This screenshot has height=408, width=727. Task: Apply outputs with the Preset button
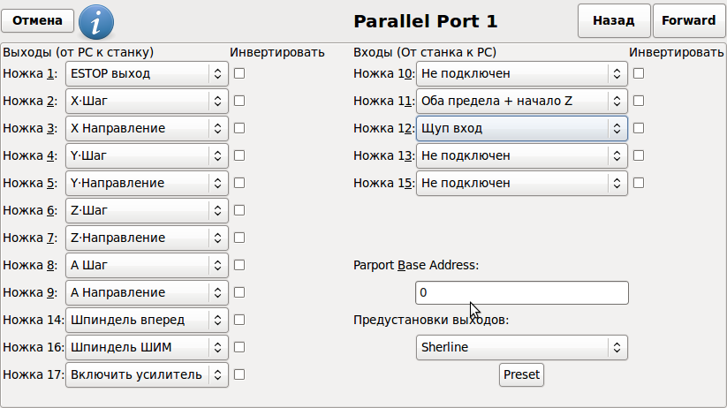[521, 374]
